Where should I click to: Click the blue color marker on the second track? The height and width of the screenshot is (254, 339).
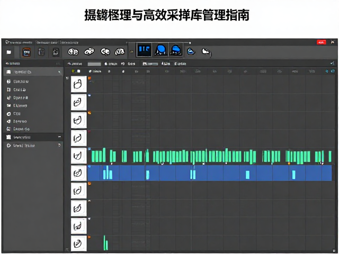90,95
